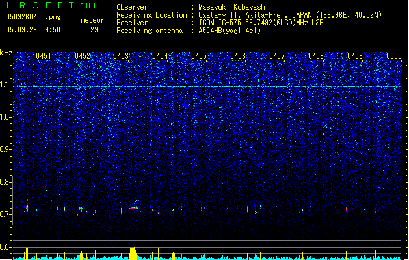Click the version number 1.00

(88, 6)
